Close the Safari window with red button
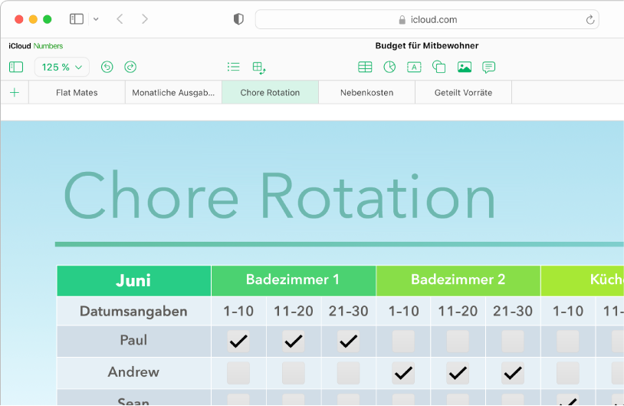Screen dimensions: 624x406 tap(18, 19)
